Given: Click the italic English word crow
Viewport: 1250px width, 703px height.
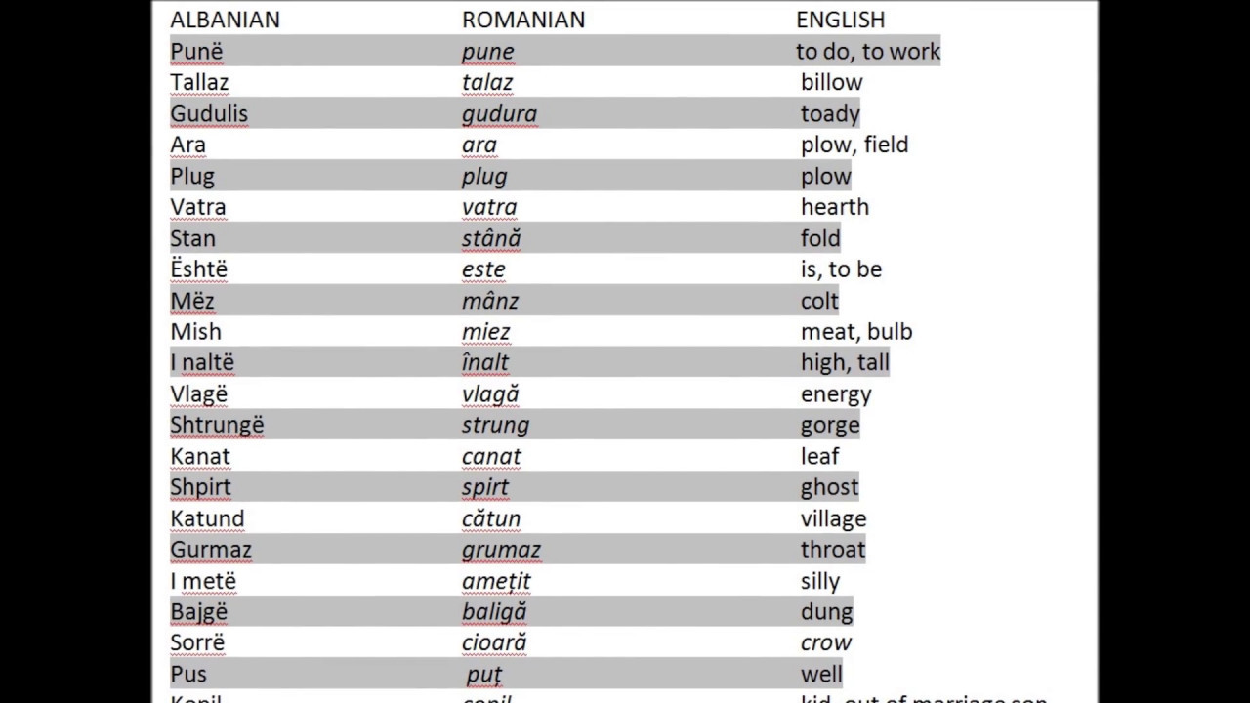Looking at the screenshot, I should click(825, 642).
